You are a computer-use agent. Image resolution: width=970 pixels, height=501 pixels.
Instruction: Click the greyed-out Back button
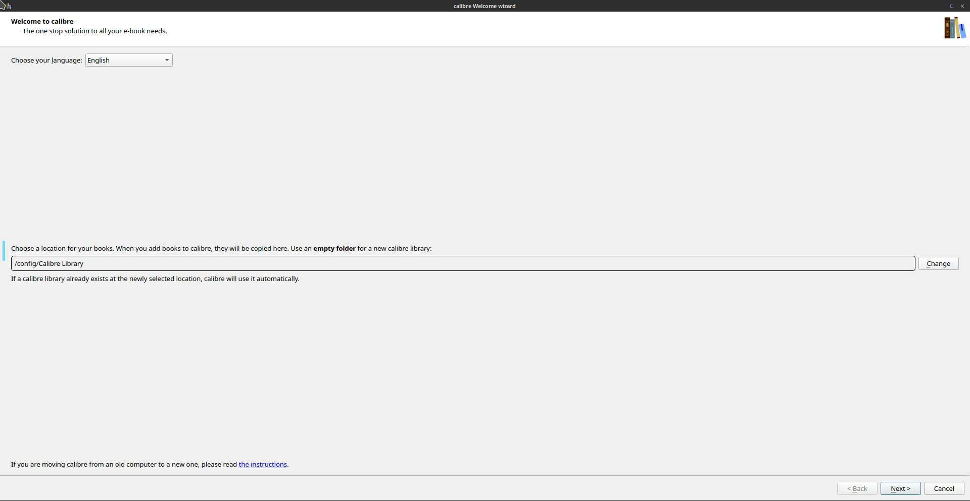click(x=857, y=488)
